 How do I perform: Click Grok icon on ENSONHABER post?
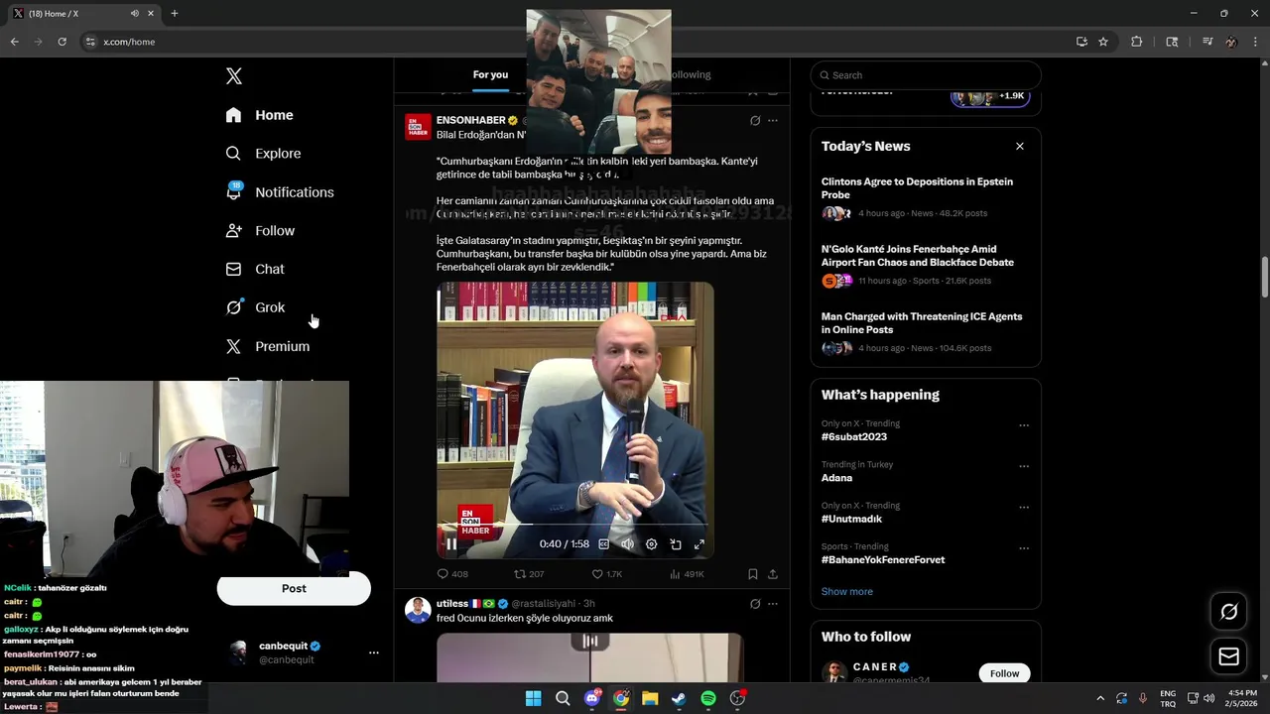point(755,121)
